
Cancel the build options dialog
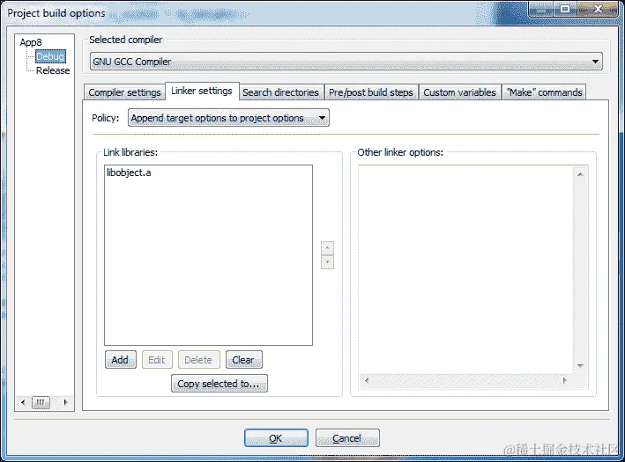[x=347, y=438]
